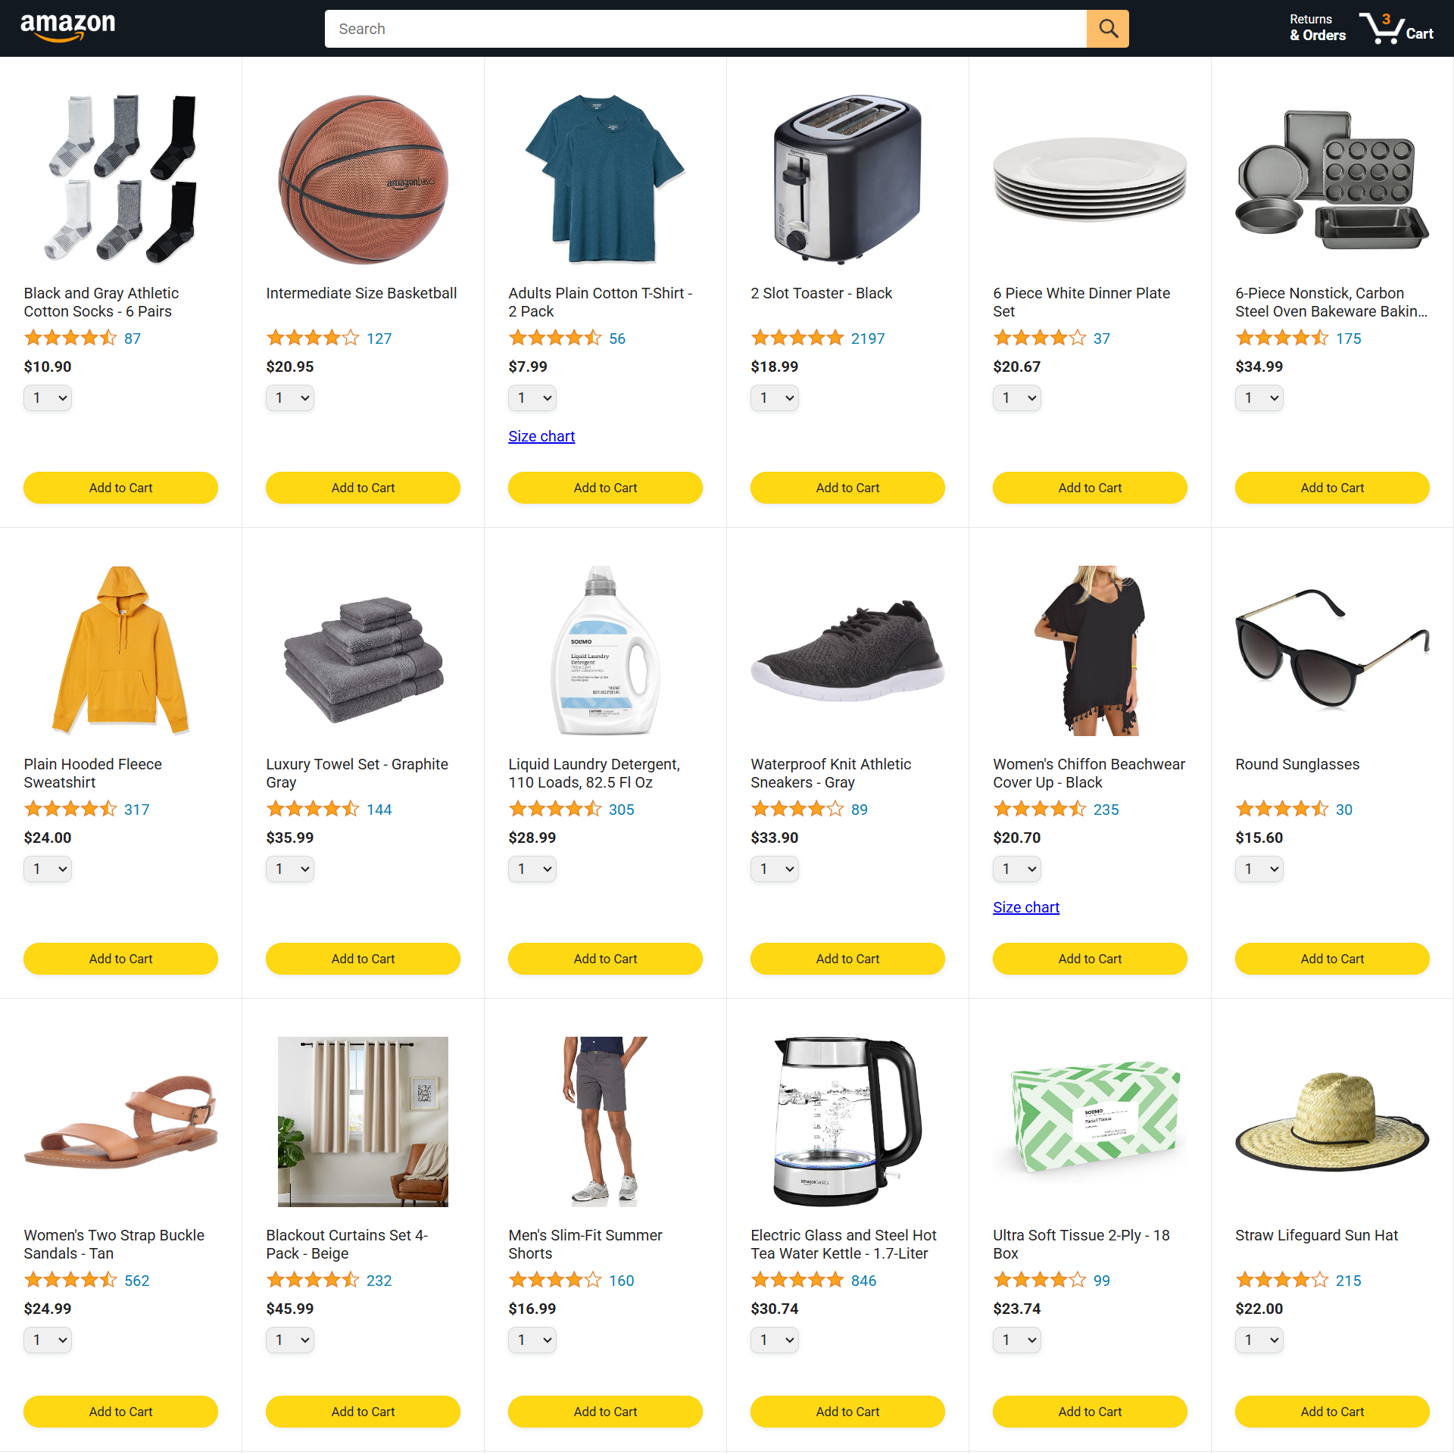Click the Search input field
Screen dimensions: 1454x1454
click(705, 29)
